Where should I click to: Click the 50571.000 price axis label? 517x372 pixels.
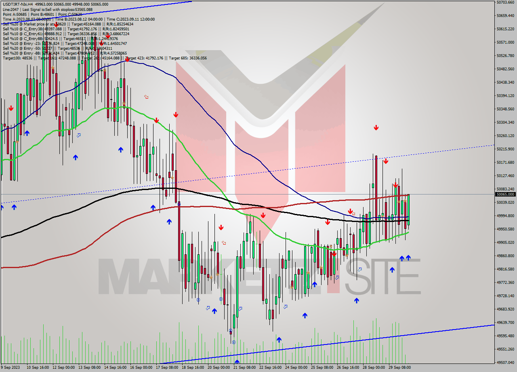tap(505, 42)
